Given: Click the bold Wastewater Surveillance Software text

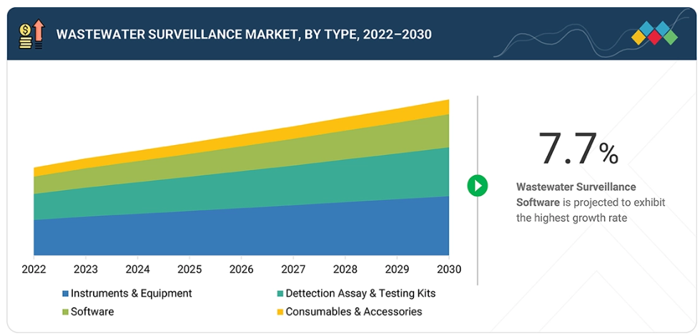Looking at the screenshot, I should [x=576, y=194].
